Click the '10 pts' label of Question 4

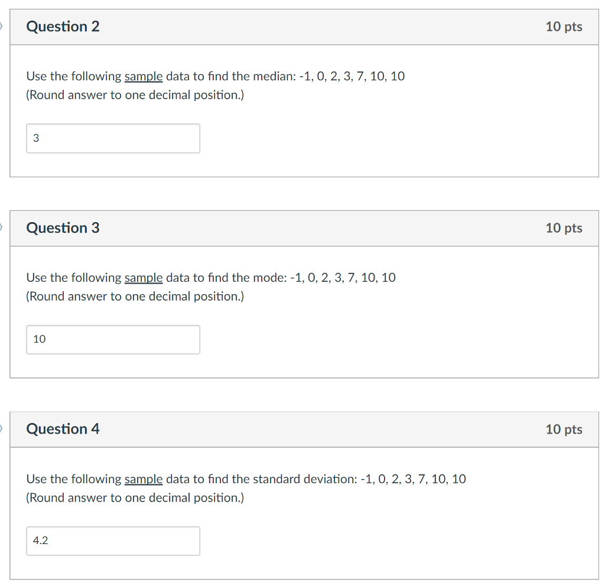tap(564, 429)
